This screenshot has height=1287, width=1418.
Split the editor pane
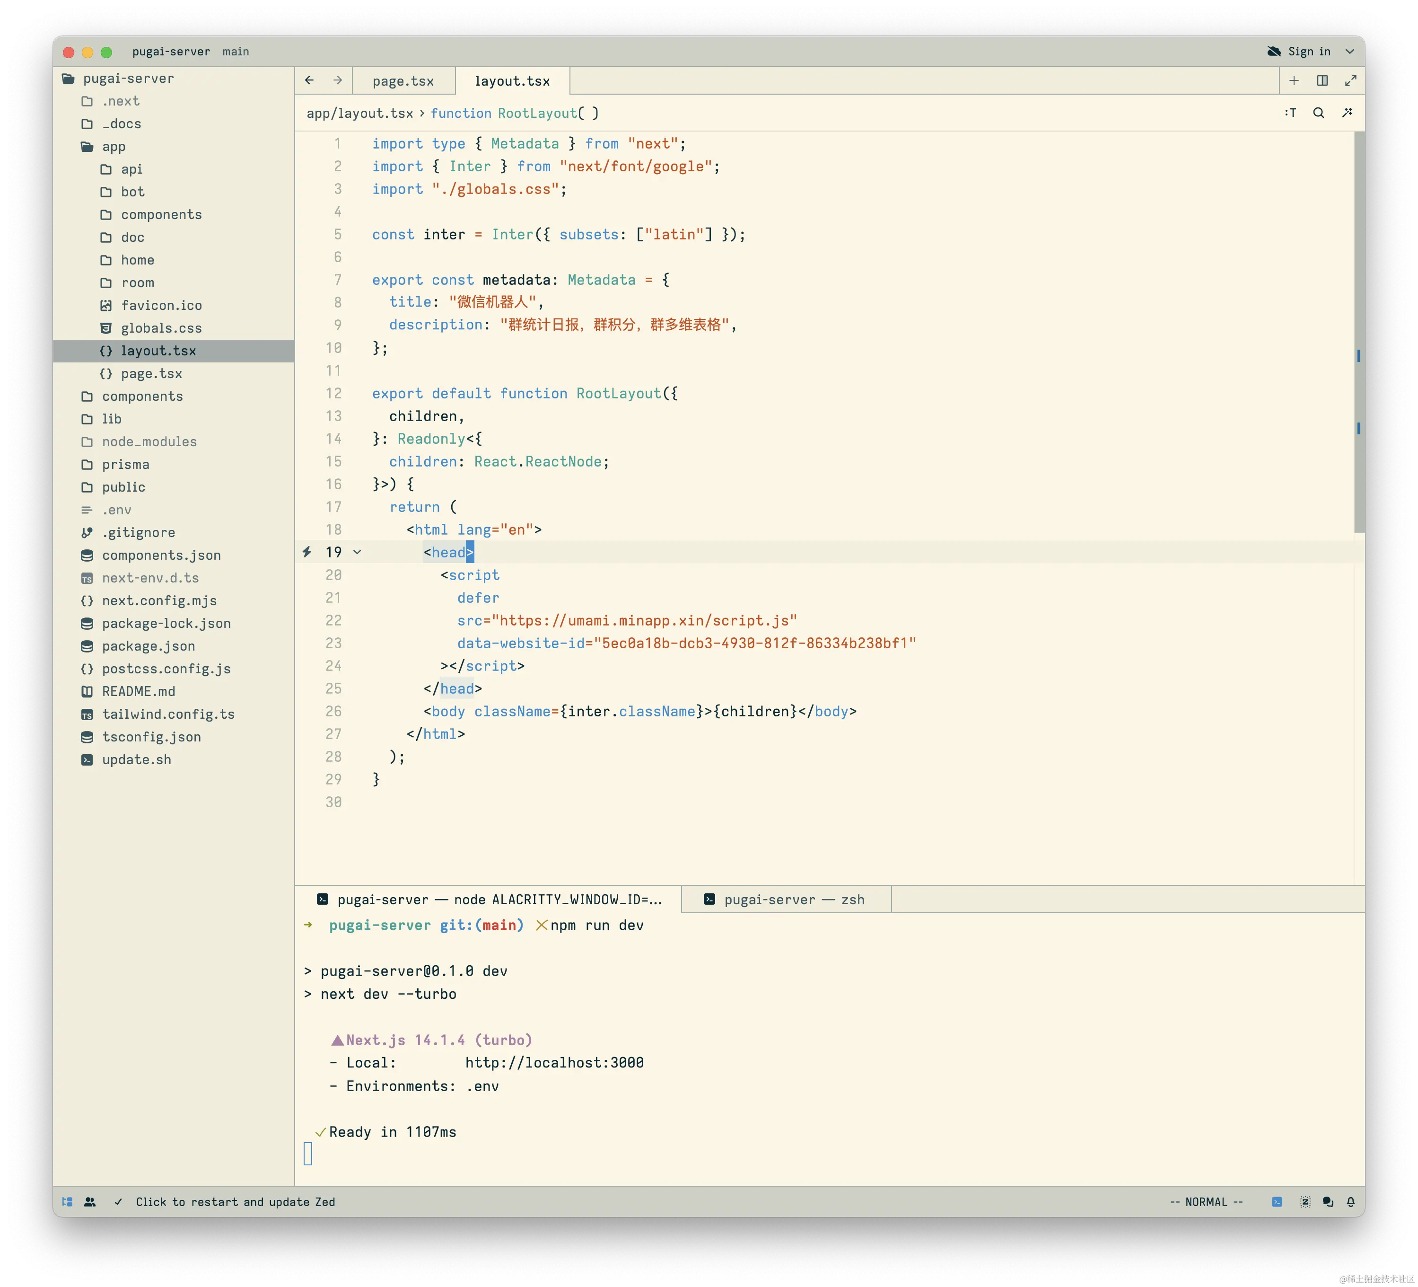click(1322, 81)
